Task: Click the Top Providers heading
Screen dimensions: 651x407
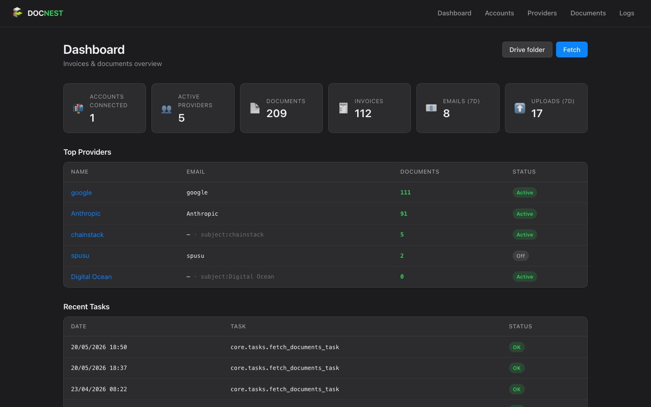Action: [87, 152]
